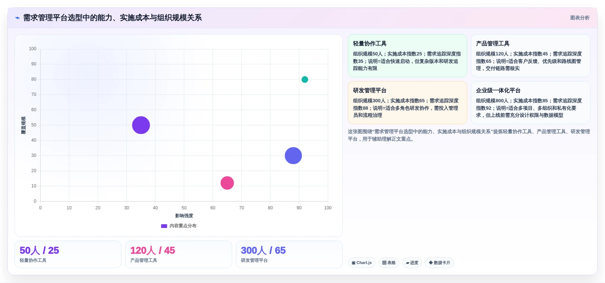Click the 产品管理工具 caption under 120人 / 45

click(144, 260)
